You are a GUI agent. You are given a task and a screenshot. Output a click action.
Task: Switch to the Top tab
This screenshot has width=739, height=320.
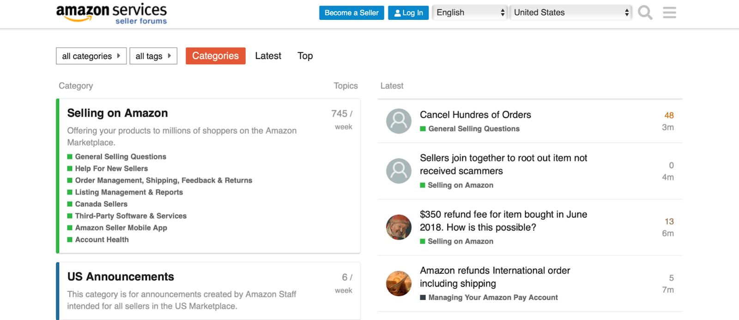[305, 56]
